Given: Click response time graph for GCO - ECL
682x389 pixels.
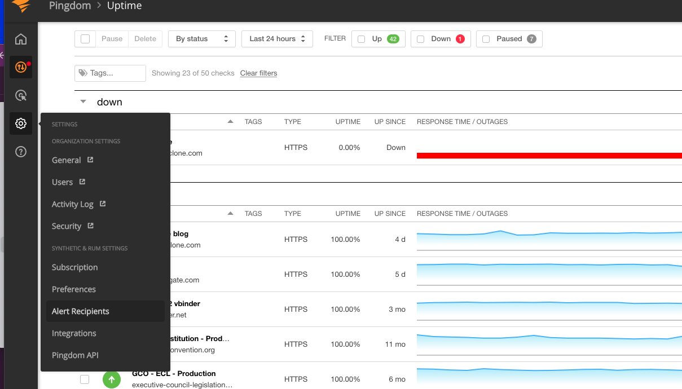Looking at the screenshot, I should (x=549, y=379).
